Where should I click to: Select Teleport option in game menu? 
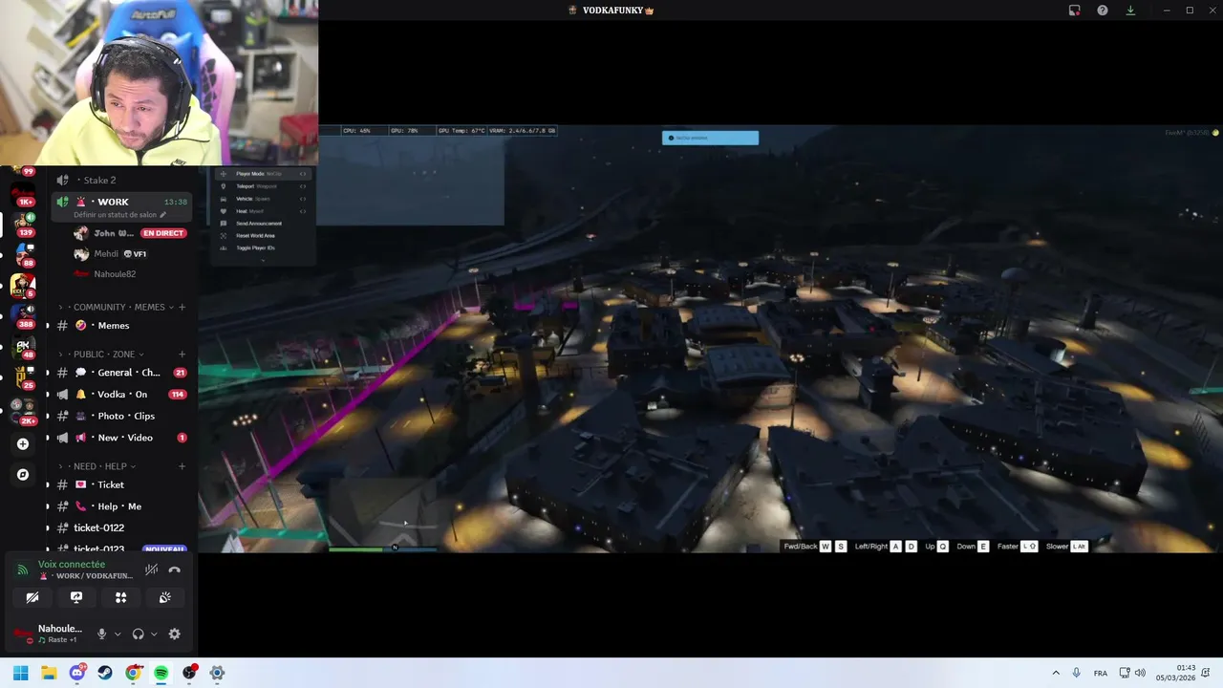coord(264,186)
